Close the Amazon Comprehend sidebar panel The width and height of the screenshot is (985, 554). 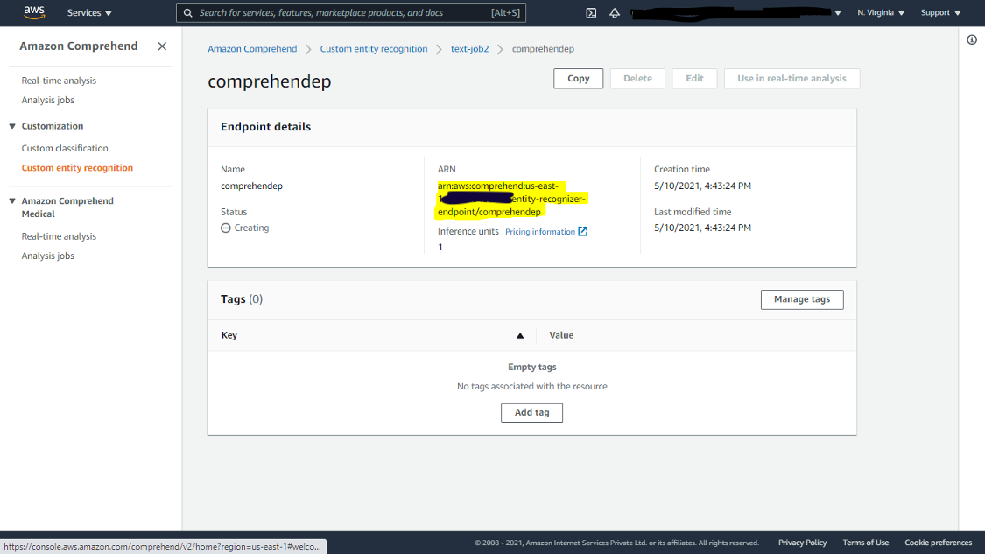pyautogui.click(x=162, y=46)
